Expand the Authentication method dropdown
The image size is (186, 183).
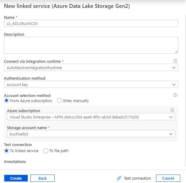tap(91, 85)
